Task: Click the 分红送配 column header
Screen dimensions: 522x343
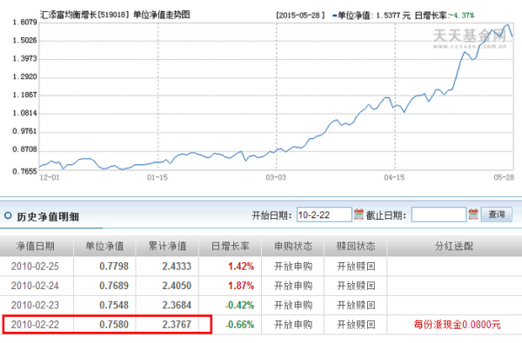Action: [x=454, y=247]
